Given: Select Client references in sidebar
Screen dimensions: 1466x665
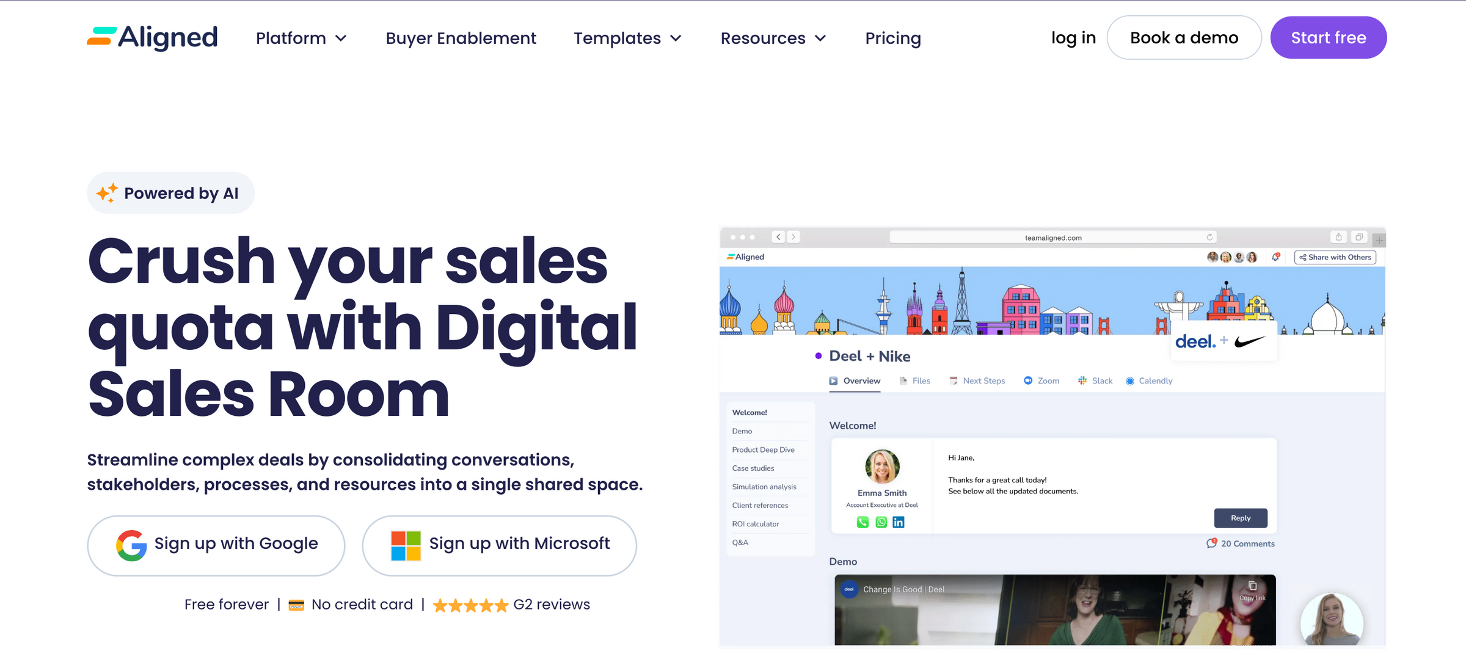Looking at the screenshot, I should [x=760, y=505].
